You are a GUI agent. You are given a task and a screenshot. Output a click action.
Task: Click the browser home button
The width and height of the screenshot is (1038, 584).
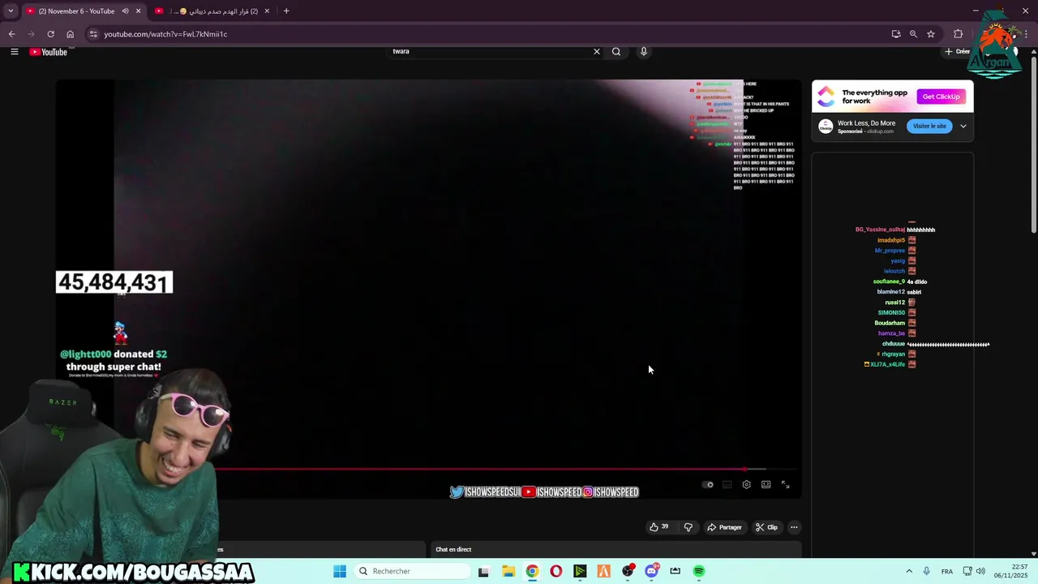pos(70,34)
